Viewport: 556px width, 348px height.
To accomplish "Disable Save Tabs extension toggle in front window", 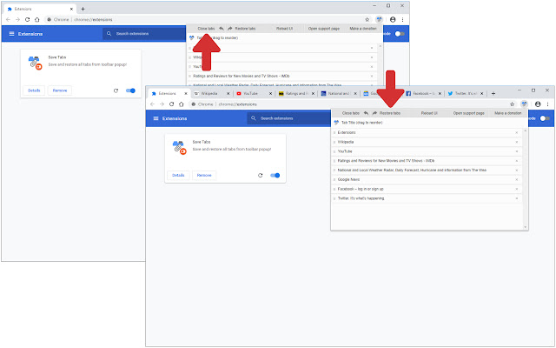I will point(275,175).
